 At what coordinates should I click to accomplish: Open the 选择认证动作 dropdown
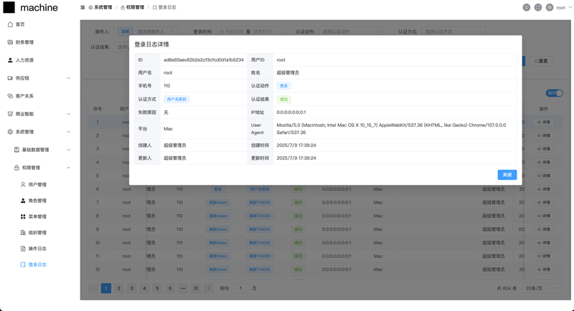350,32
